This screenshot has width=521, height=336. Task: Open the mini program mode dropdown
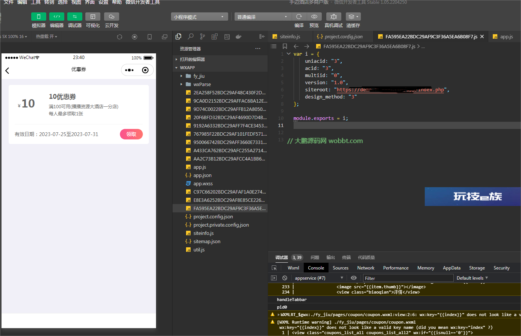click(x=199, y=17)
